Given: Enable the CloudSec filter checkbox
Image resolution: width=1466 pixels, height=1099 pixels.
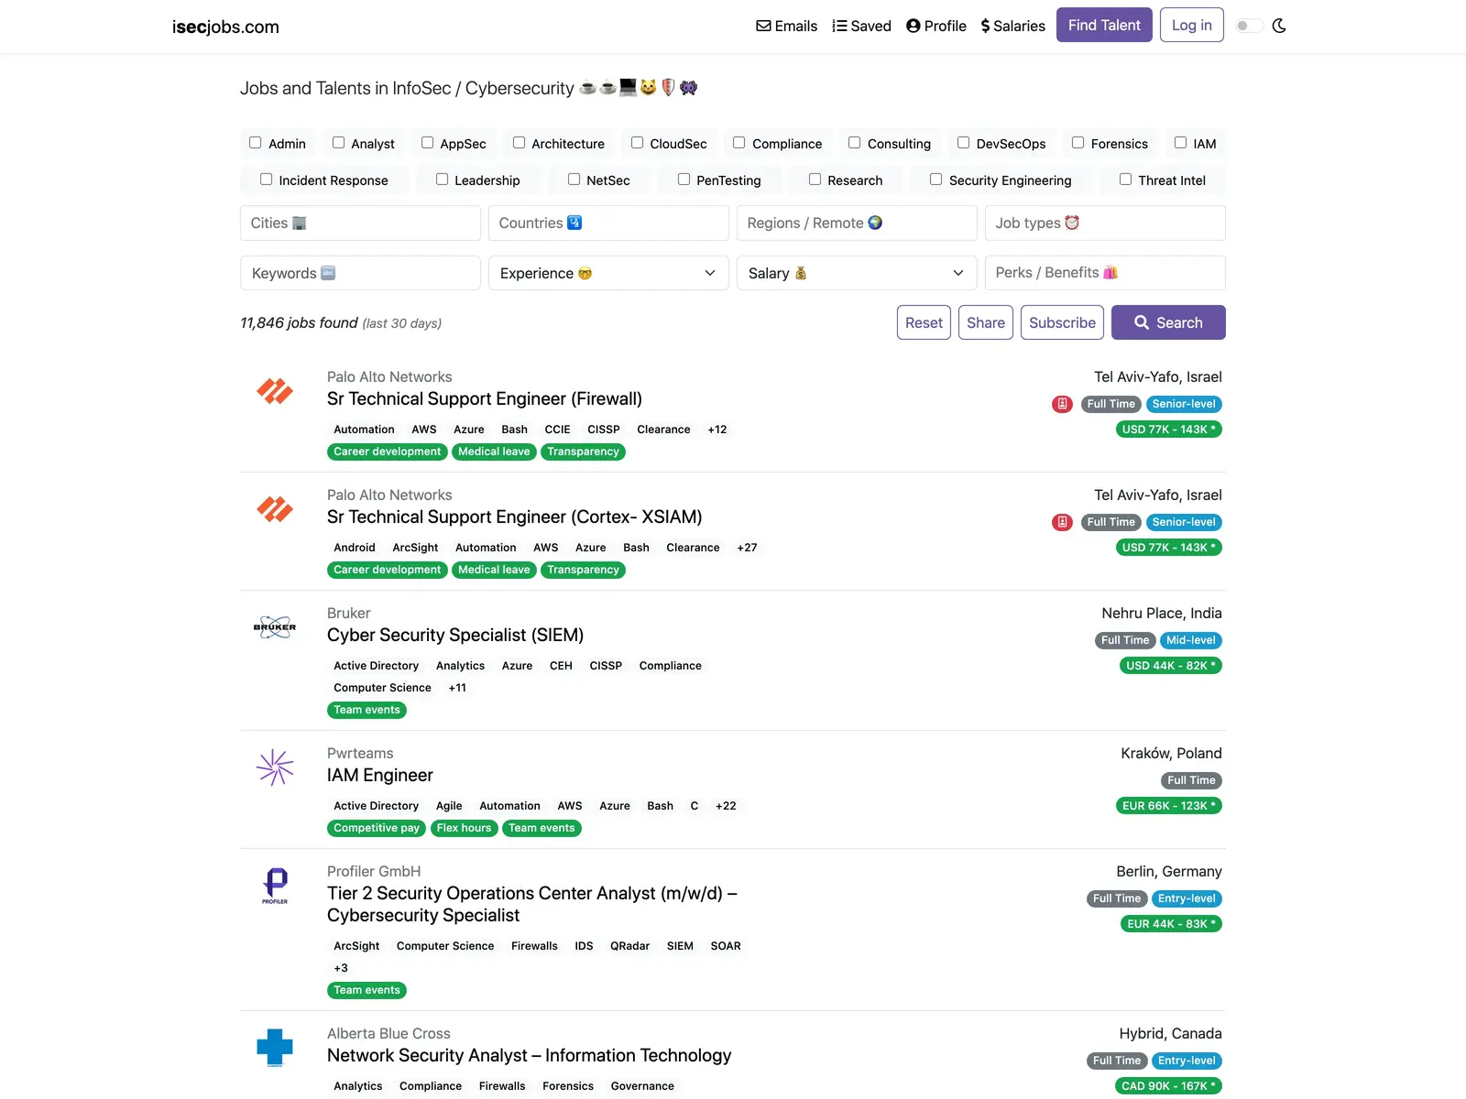Looking at the screenshot, I should tap(637, 143).
